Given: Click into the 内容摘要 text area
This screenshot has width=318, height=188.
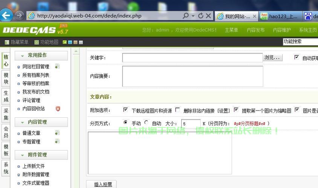Looking at the screenshot, I should coord(193,76).
